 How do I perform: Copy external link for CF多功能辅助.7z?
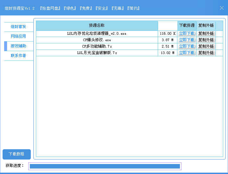point(206,46)
